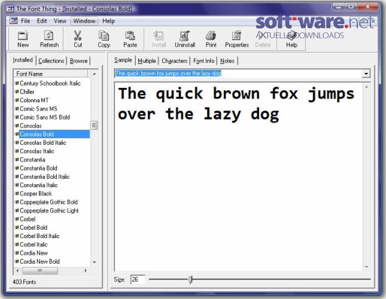Click the grayed Install icon
This screenshot has height=299, width=386.
point(159,36)
